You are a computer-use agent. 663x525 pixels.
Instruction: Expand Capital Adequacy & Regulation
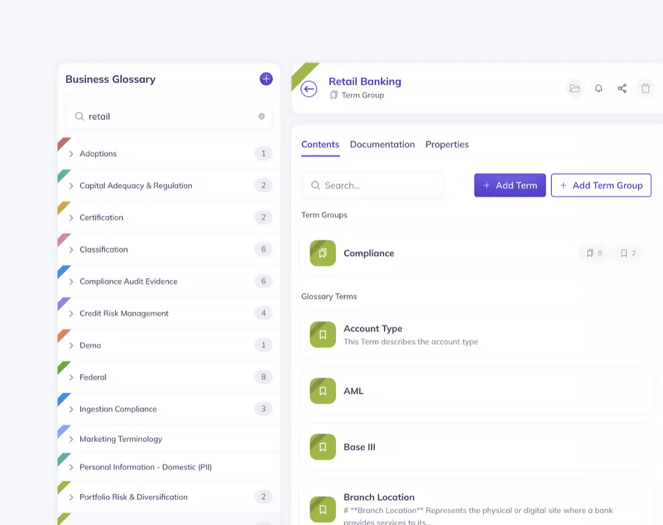coord(71,186)
